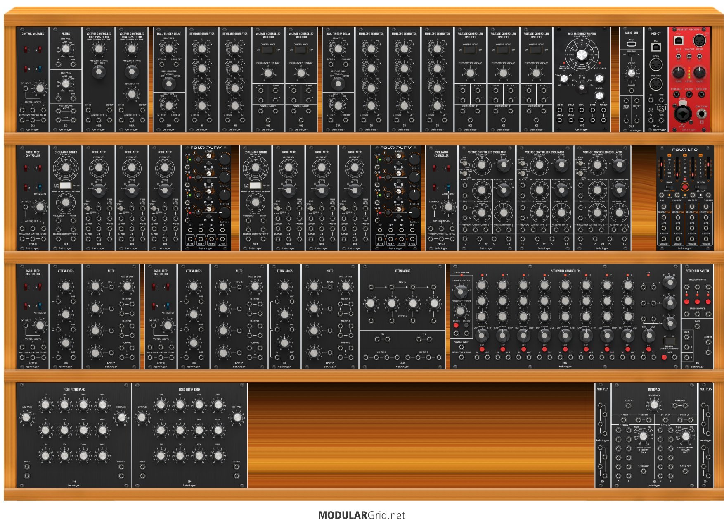Click the PINK noise jack on Filters module
Viewport: 724px width, 524px height.
[58, 120]
